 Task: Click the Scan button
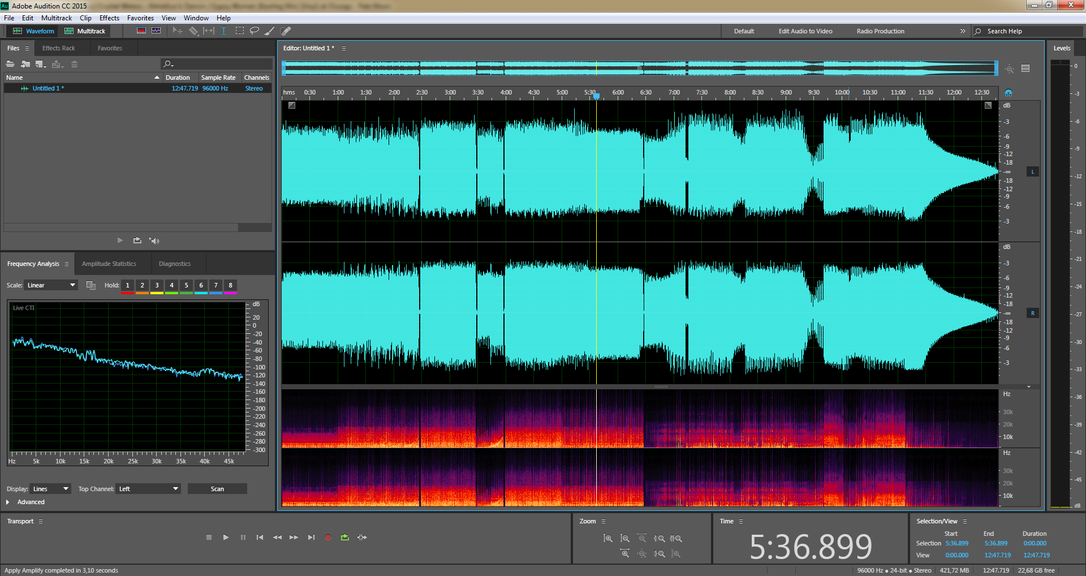[x=217, y=489]
